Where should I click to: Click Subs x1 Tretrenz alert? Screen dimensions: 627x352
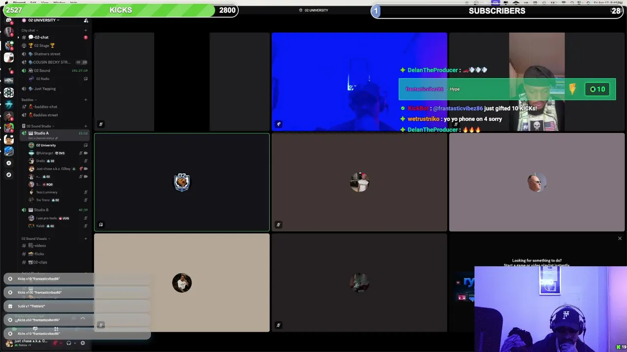click(77, 306)
